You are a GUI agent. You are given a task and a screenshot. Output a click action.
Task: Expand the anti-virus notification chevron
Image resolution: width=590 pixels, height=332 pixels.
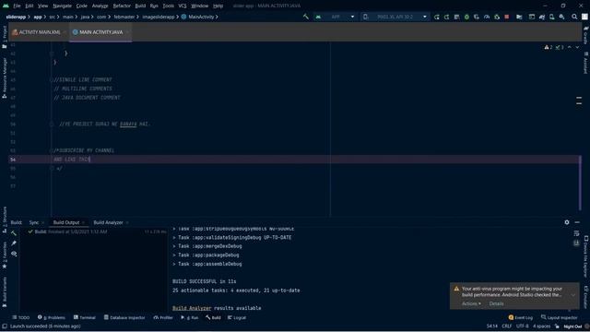click(x=573, y=295)
